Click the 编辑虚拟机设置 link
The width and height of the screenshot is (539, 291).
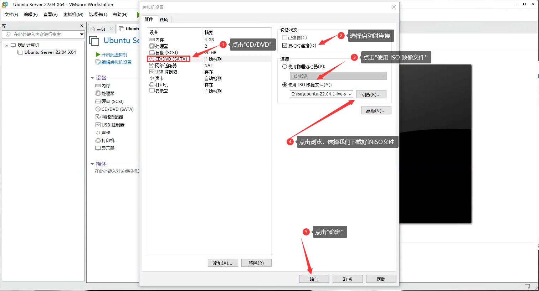(117, 62)
